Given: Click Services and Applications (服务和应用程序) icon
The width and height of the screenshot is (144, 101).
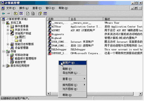Looking at the screenshot, I should (8, 66).
